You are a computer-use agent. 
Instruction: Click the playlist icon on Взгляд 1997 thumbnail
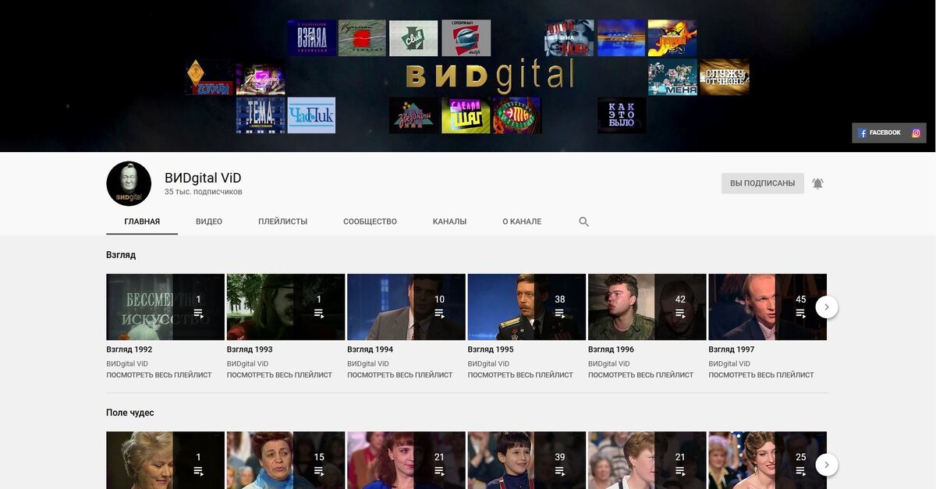[801, 314]
